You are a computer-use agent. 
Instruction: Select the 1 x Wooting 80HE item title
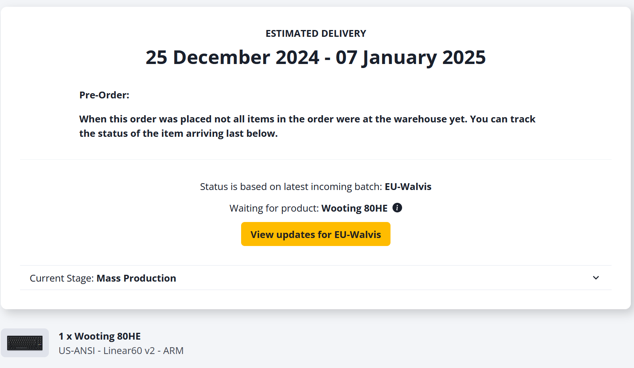[100, 336]
